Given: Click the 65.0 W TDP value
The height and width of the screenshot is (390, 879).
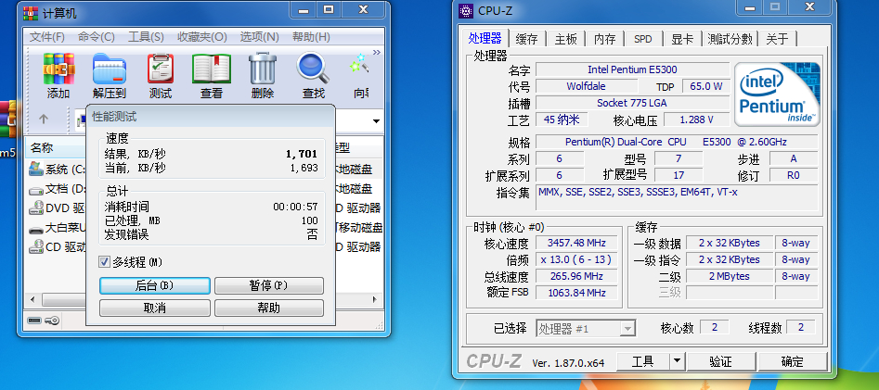Looking at the screenshot, I should tap(705, 86).
